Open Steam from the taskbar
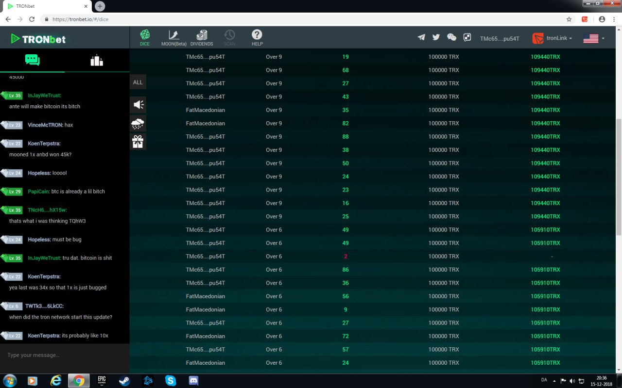 tap(124, 381)
